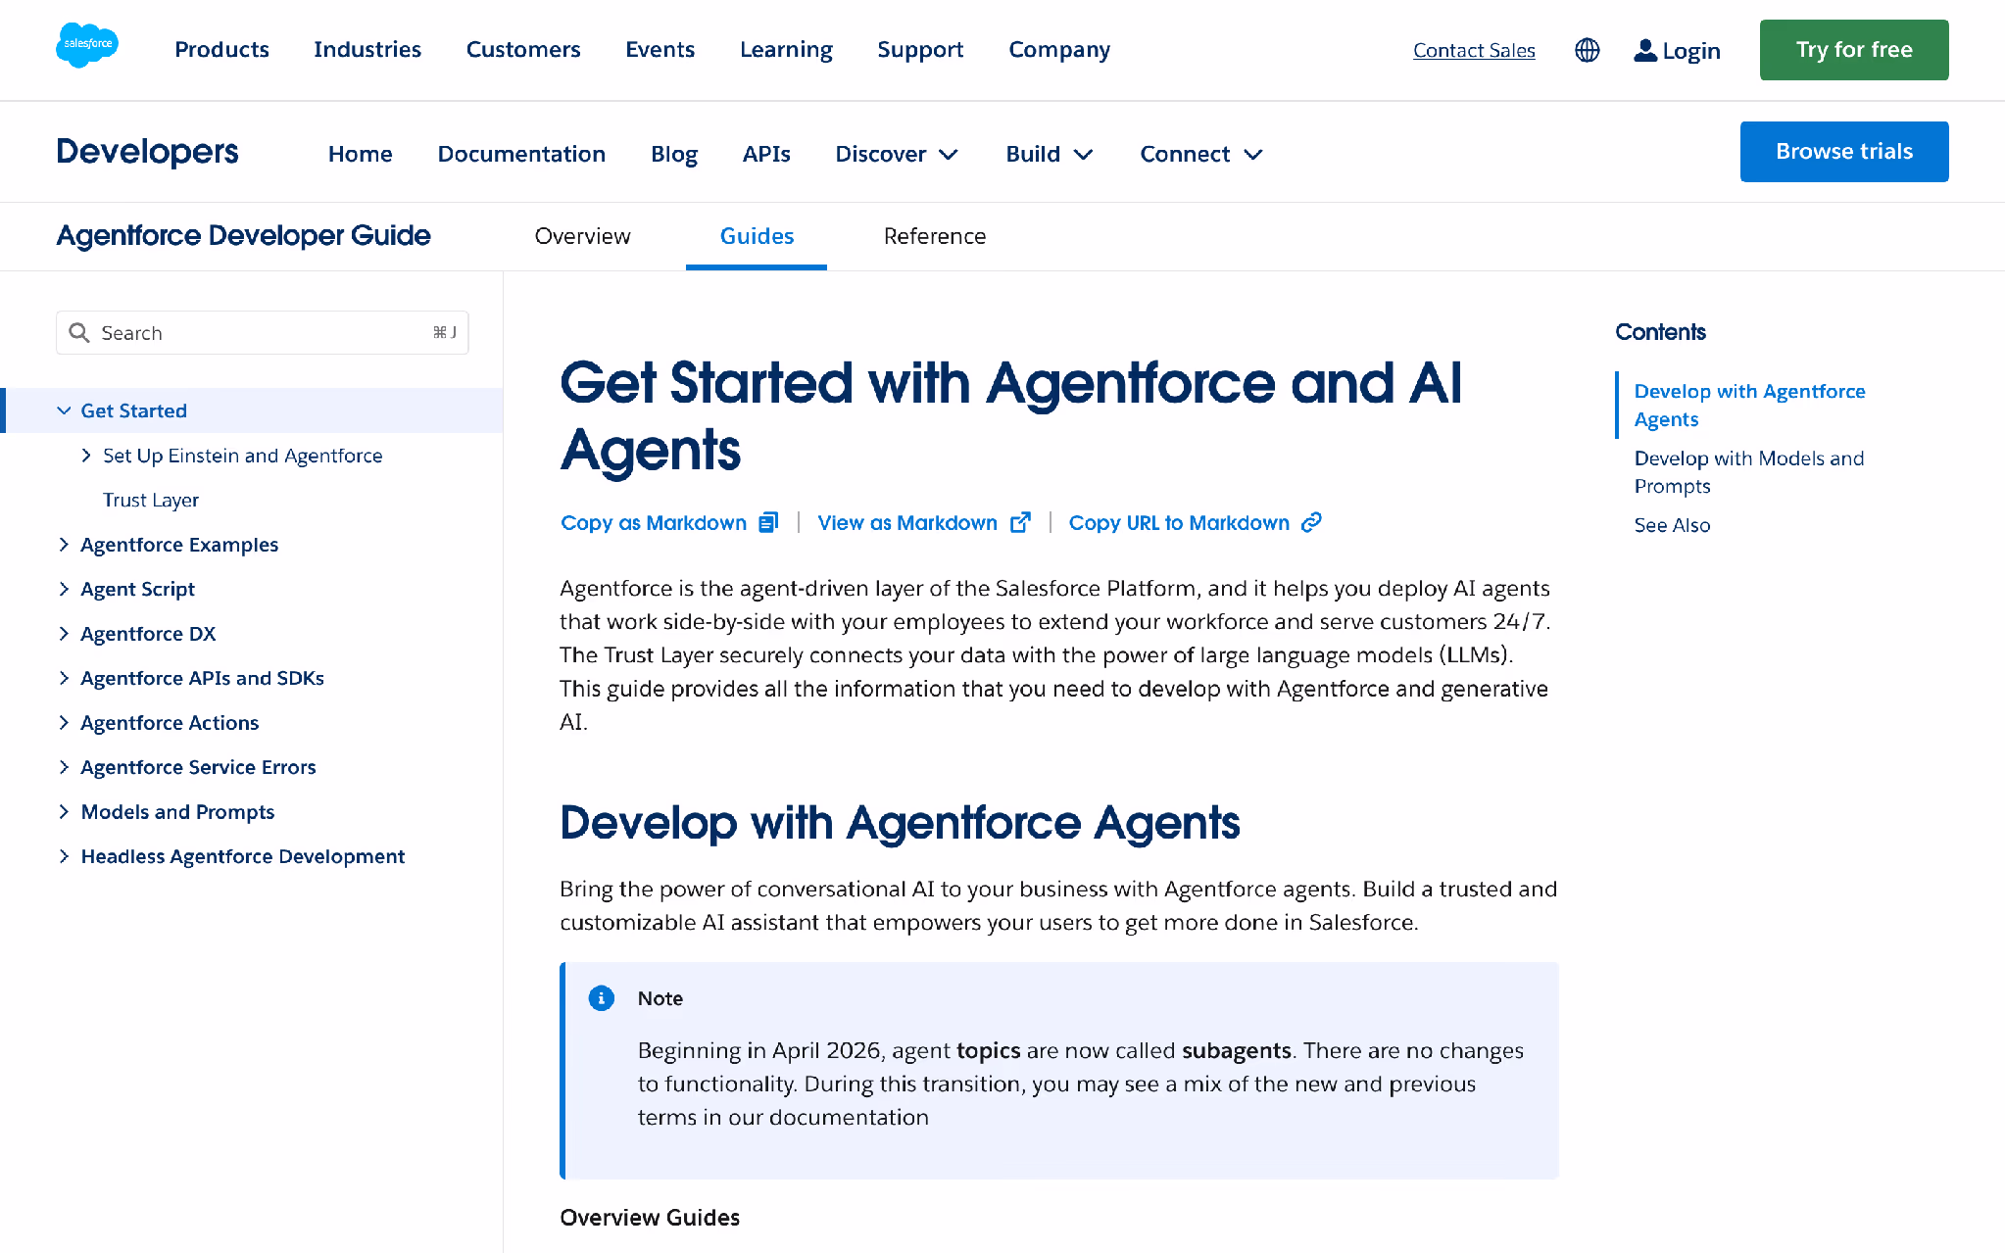Click the search magnifier icon

click(79, 333)
